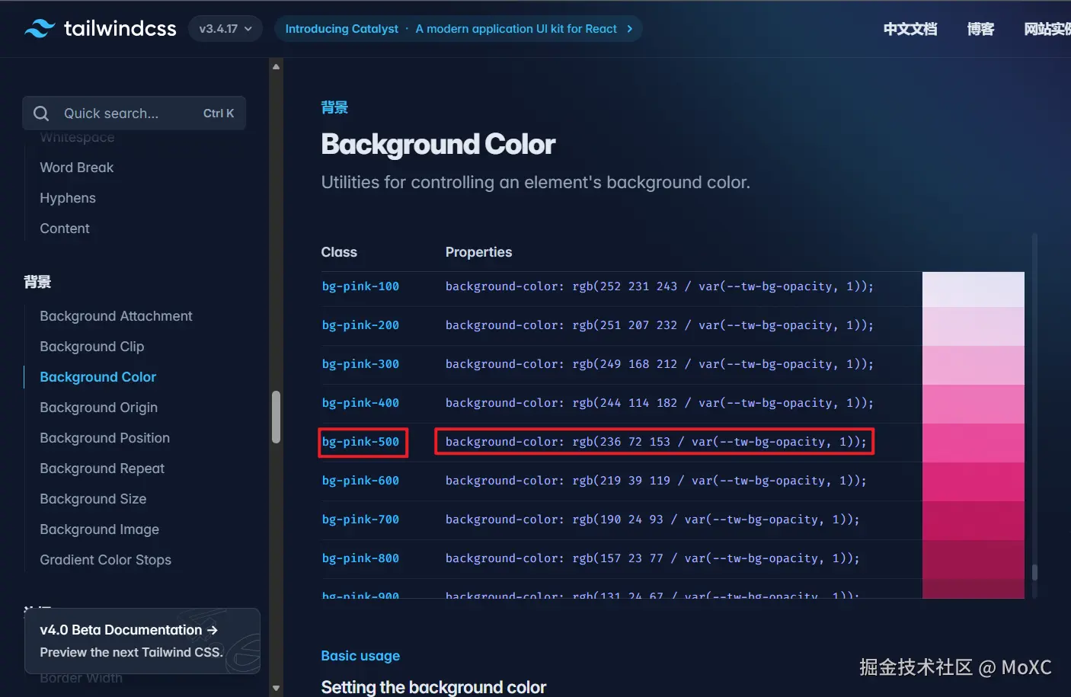Viewport: 1071px width, 697px height.
Task: Open Background Position in sidebar
Action: coord(105,438)
